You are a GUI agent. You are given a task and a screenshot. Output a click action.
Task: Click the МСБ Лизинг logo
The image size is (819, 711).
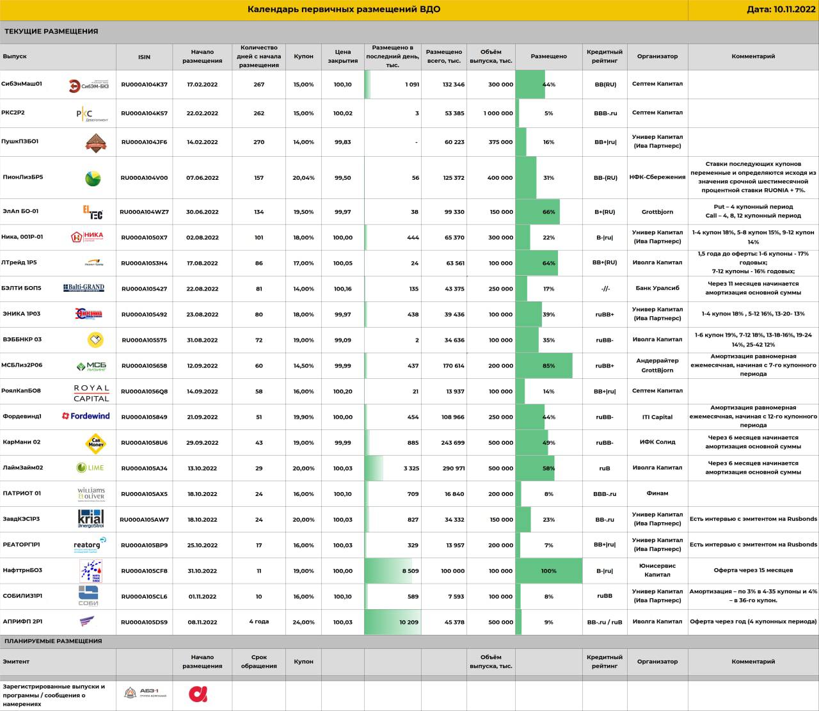tap(91, 366)
